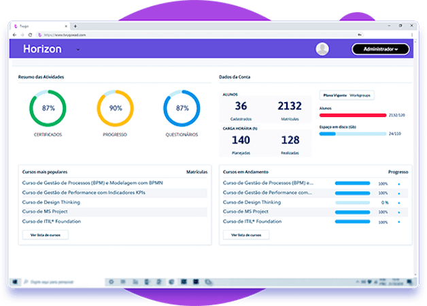Open popular course Gestão de Performance KPIs
Image resolution: width=427 pixels, height=306 pixels.
coord(84,192)
